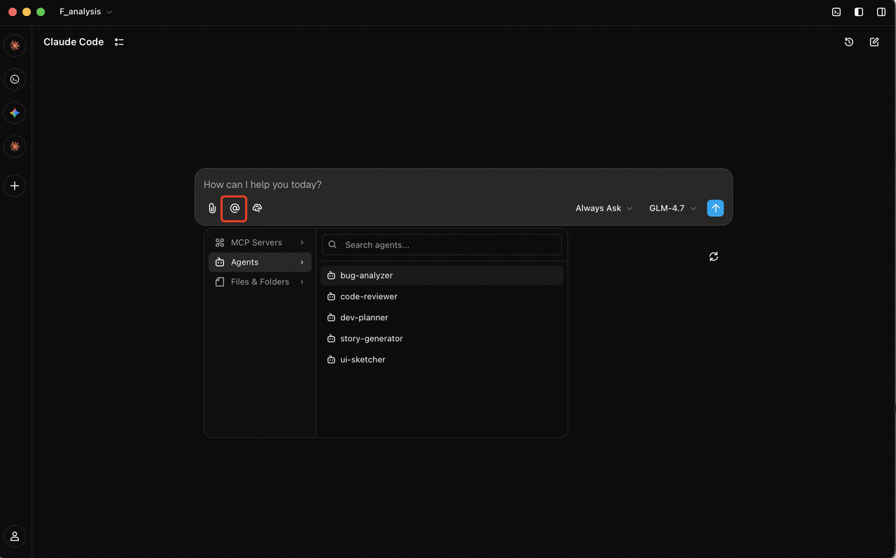
Task: Open the user profile icon in the sidebar
Action: (x=15, y=536)
